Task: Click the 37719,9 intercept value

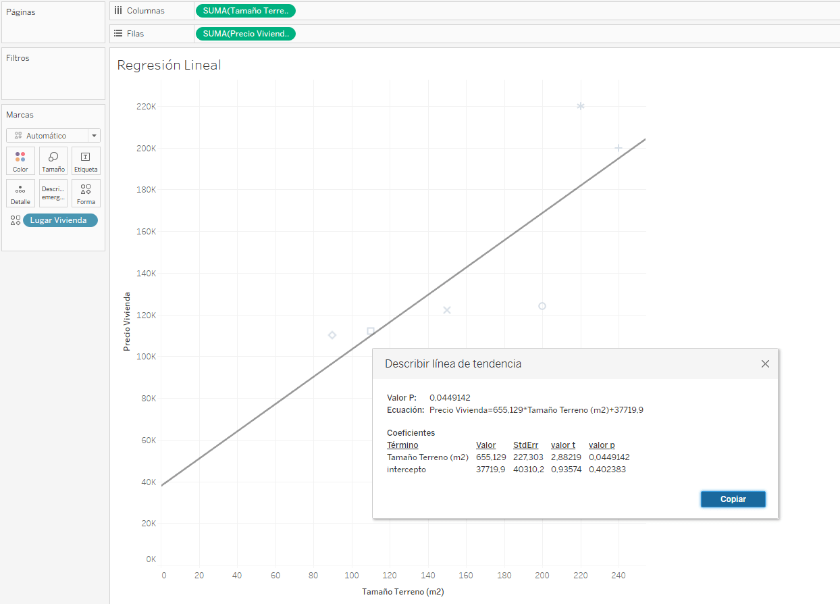Action: [491, 470]
